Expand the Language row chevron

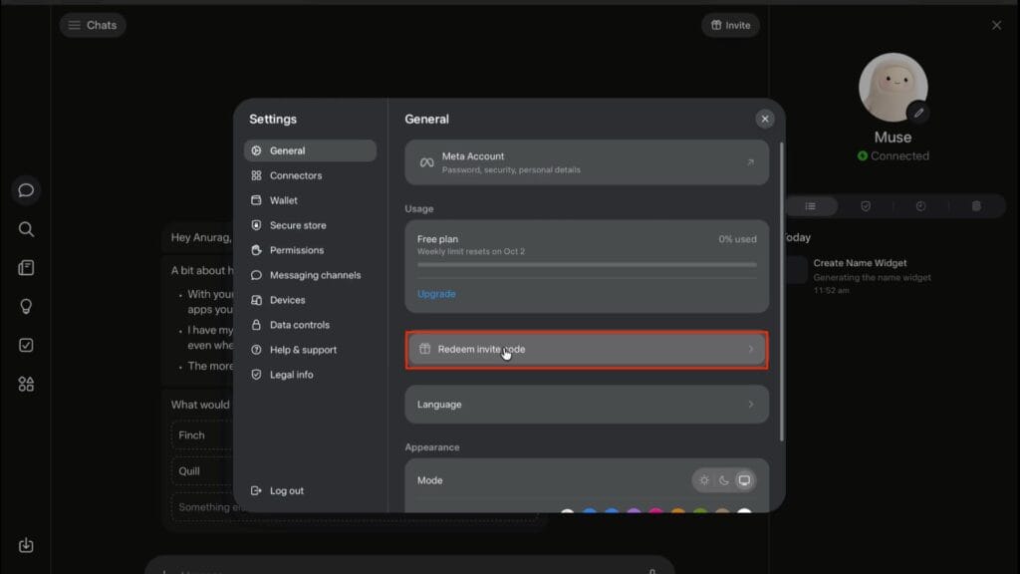pyautogui.click(x=751, y=405)
